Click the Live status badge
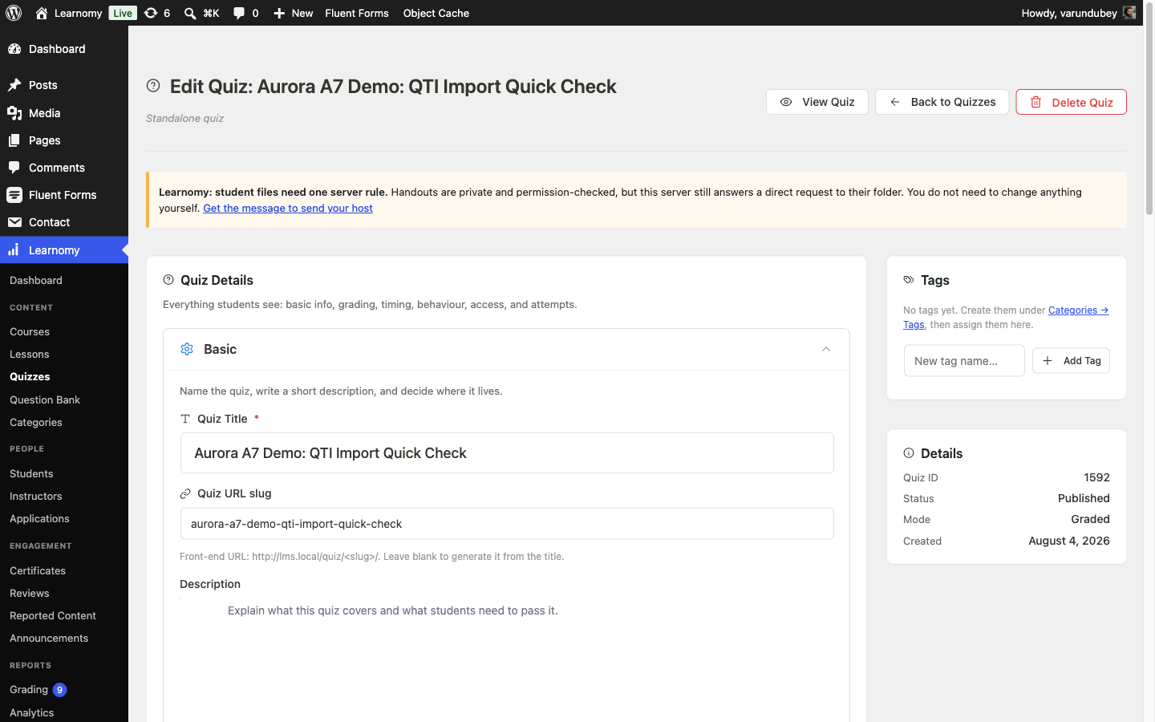 click(123, 13)
